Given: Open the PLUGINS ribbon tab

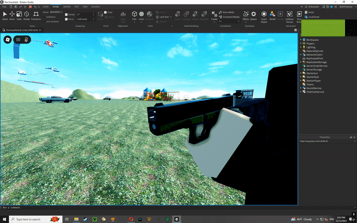Looking at the screenshot, I should [95, 7].
